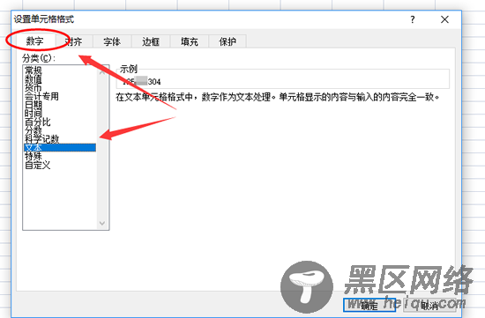
Task: Choose 自定义 category
Action: pos(60,165)
